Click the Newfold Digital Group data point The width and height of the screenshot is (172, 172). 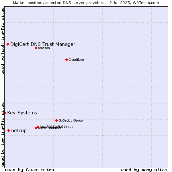coord(38,127)
